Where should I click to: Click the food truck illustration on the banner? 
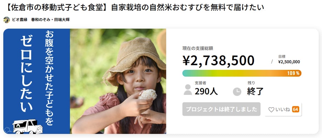(x=26, y=127)
